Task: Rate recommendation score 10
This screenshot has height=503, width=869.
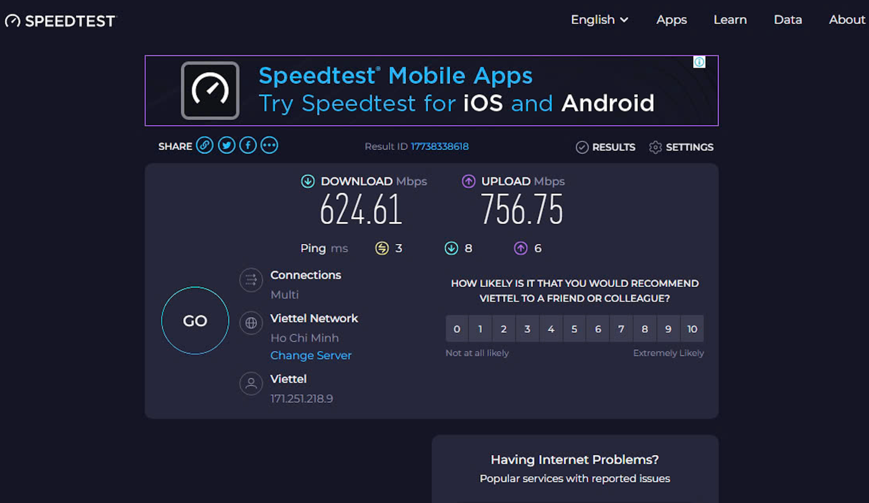Action: (692, 329)
